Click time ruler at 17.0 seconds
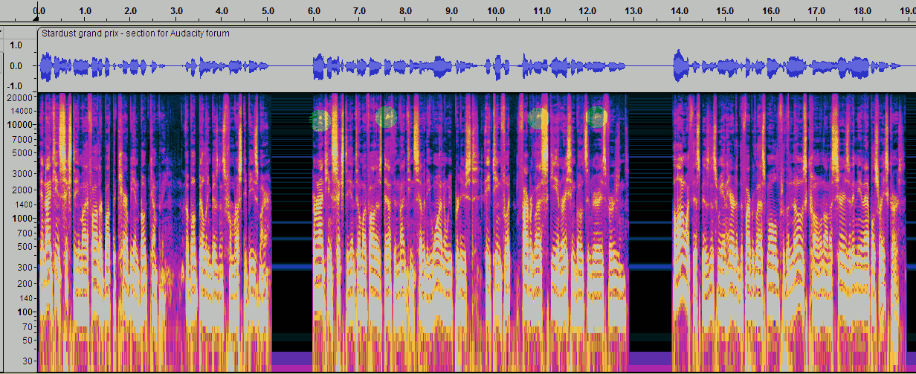The width and height of the screenshot is (916, 374). point(816,11)
